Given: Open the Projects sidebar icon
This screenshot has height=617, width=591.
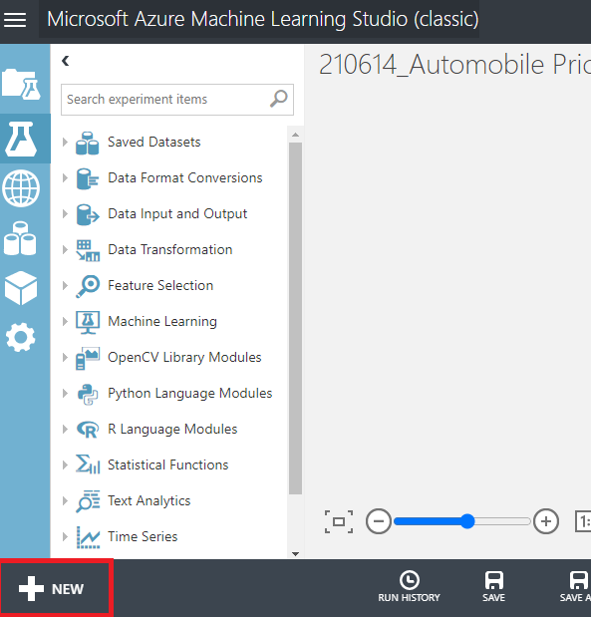Looking at the screenshot, I should pos(21,84).
